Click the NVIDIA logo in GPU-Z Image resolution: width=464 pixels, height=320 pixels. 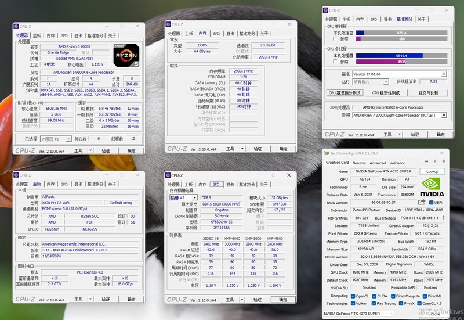click(x=432, y=187)
